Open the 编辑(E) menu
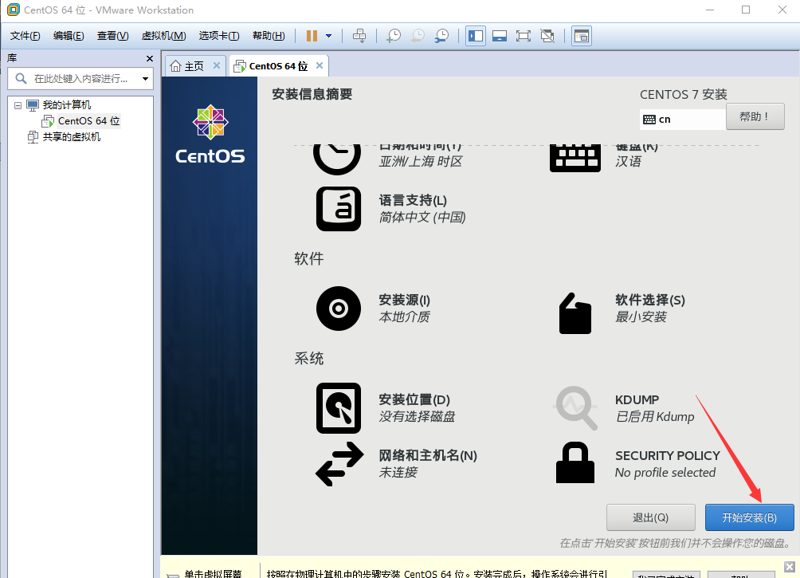 pyautogui.click(x=69, y=36)
